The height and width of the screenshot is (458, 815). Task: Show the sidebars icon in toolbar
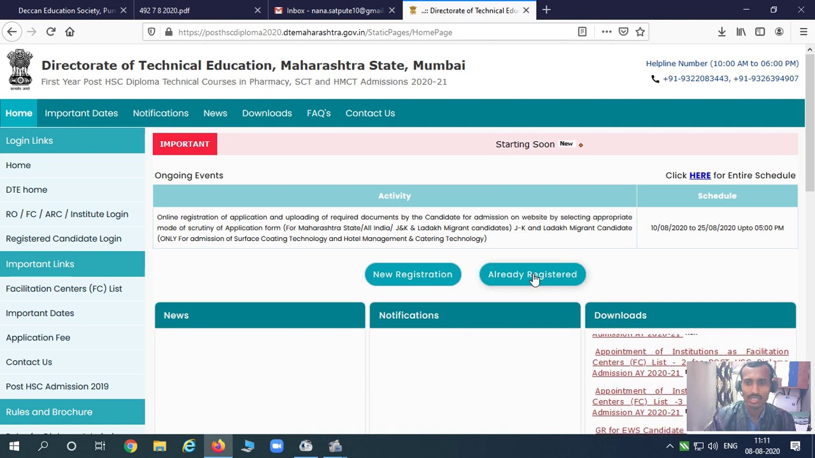click(x=760, y=32)
